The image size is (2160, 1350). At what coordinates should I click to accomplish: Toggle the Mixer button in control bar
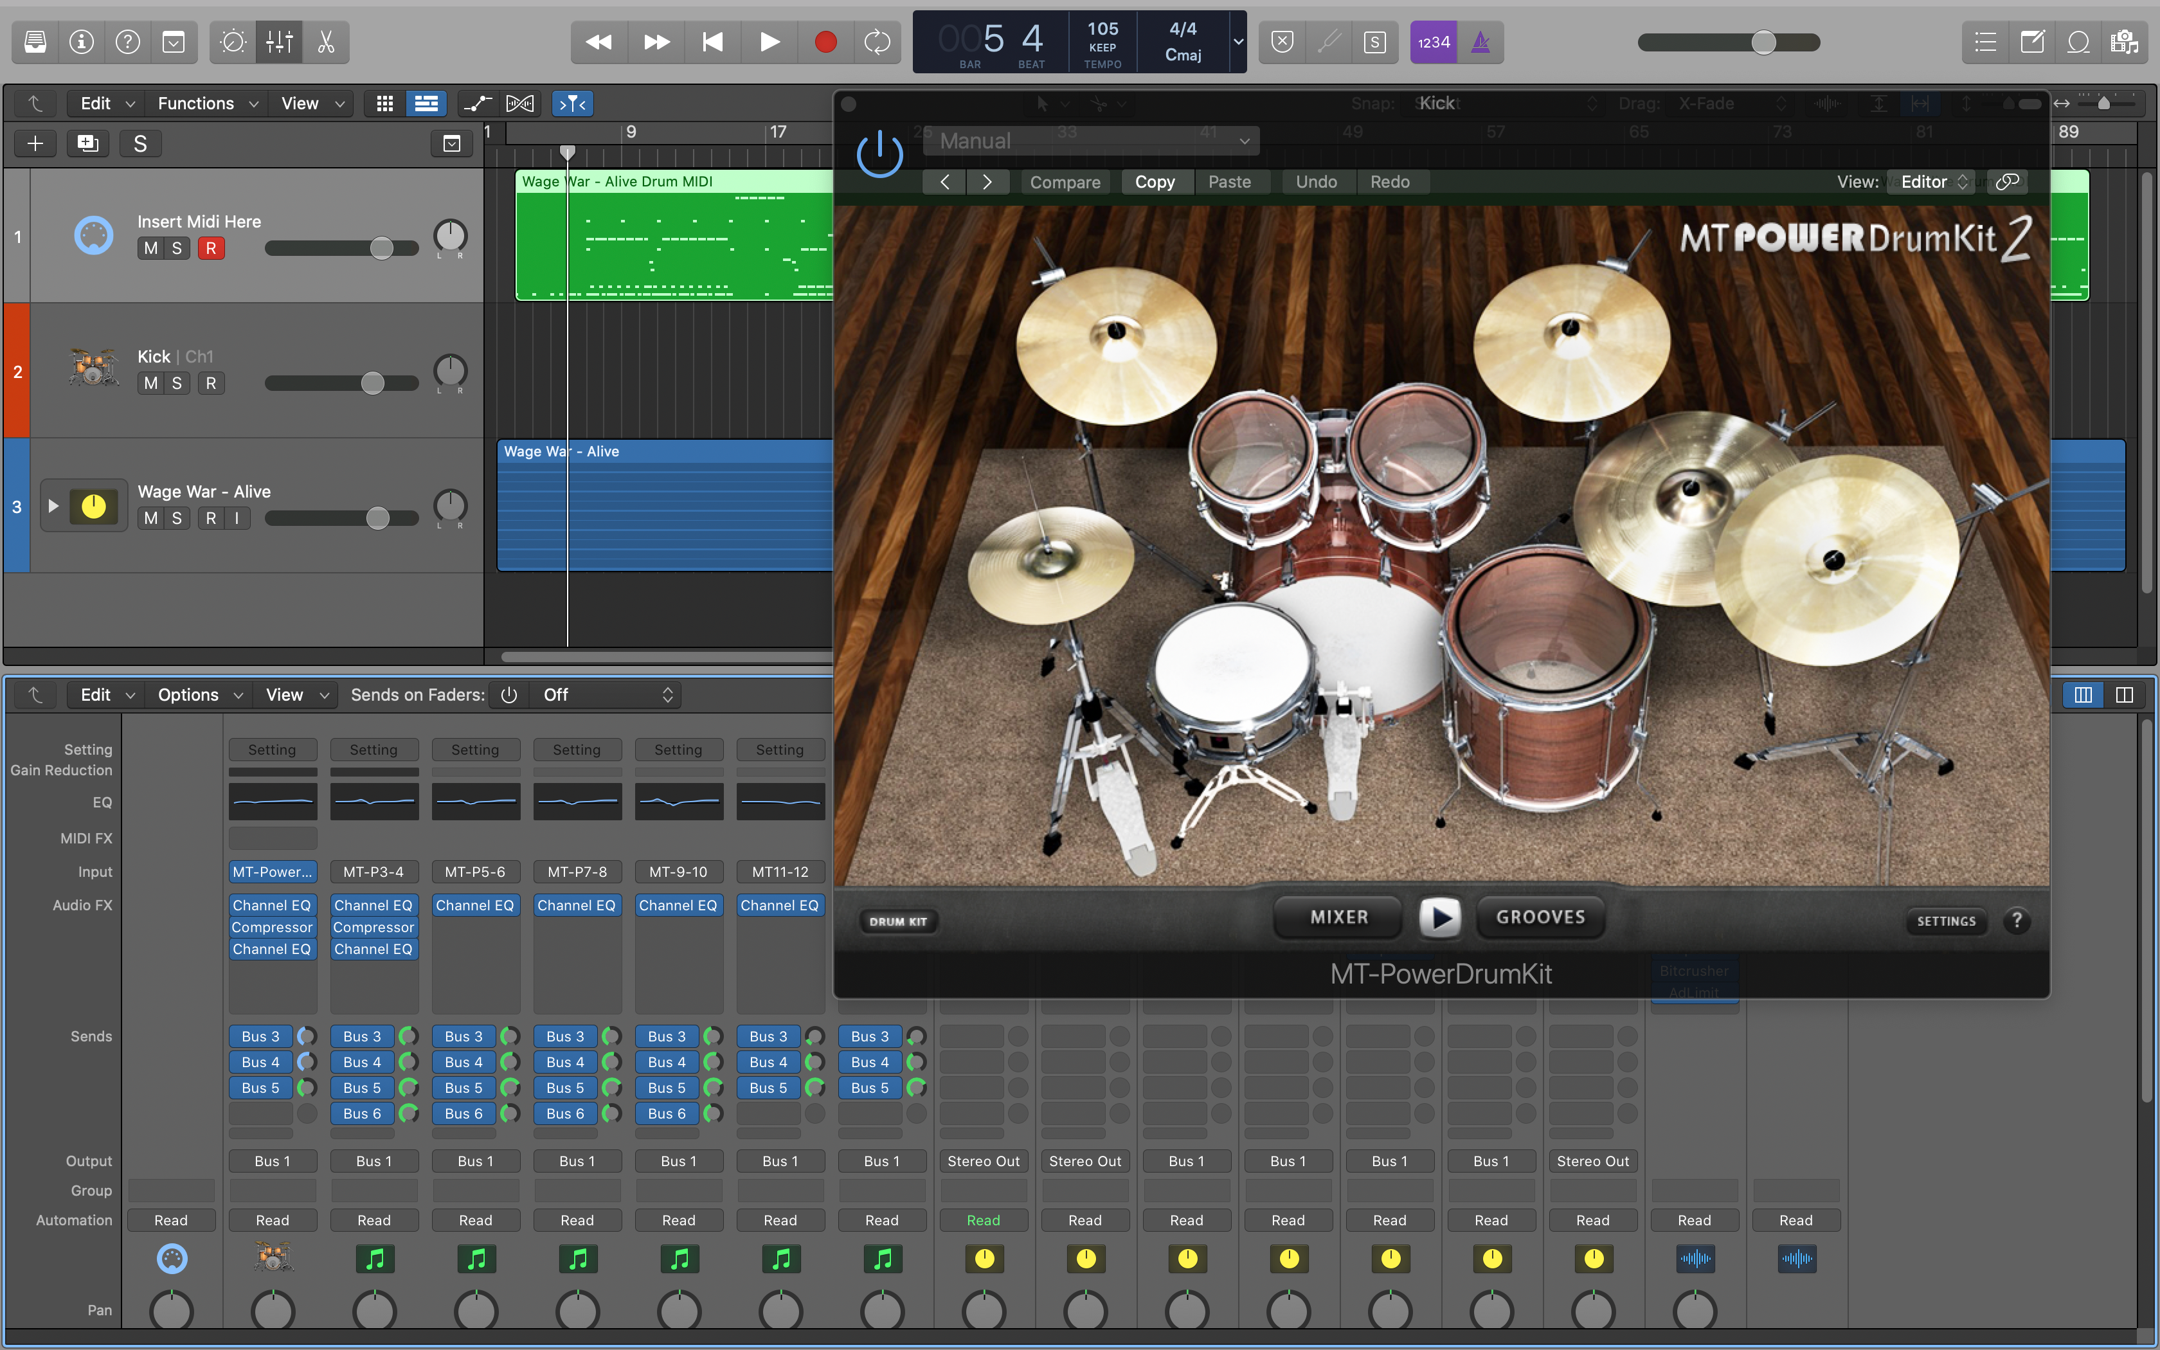pyautogui.click(x=280, y=42)
